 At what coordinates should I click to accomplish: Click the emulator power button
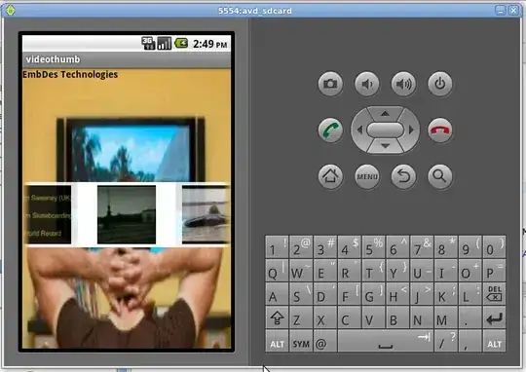pos(440,84)
